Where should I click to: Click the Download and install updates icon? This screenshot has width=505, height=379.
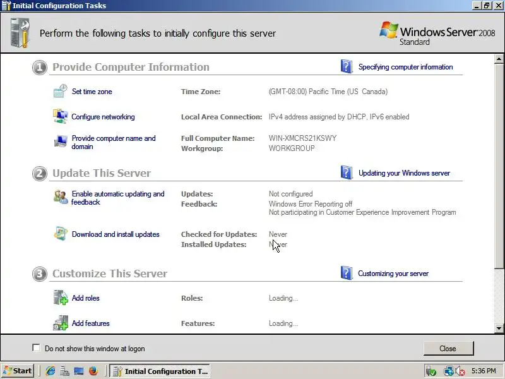[x=60, y=234]
